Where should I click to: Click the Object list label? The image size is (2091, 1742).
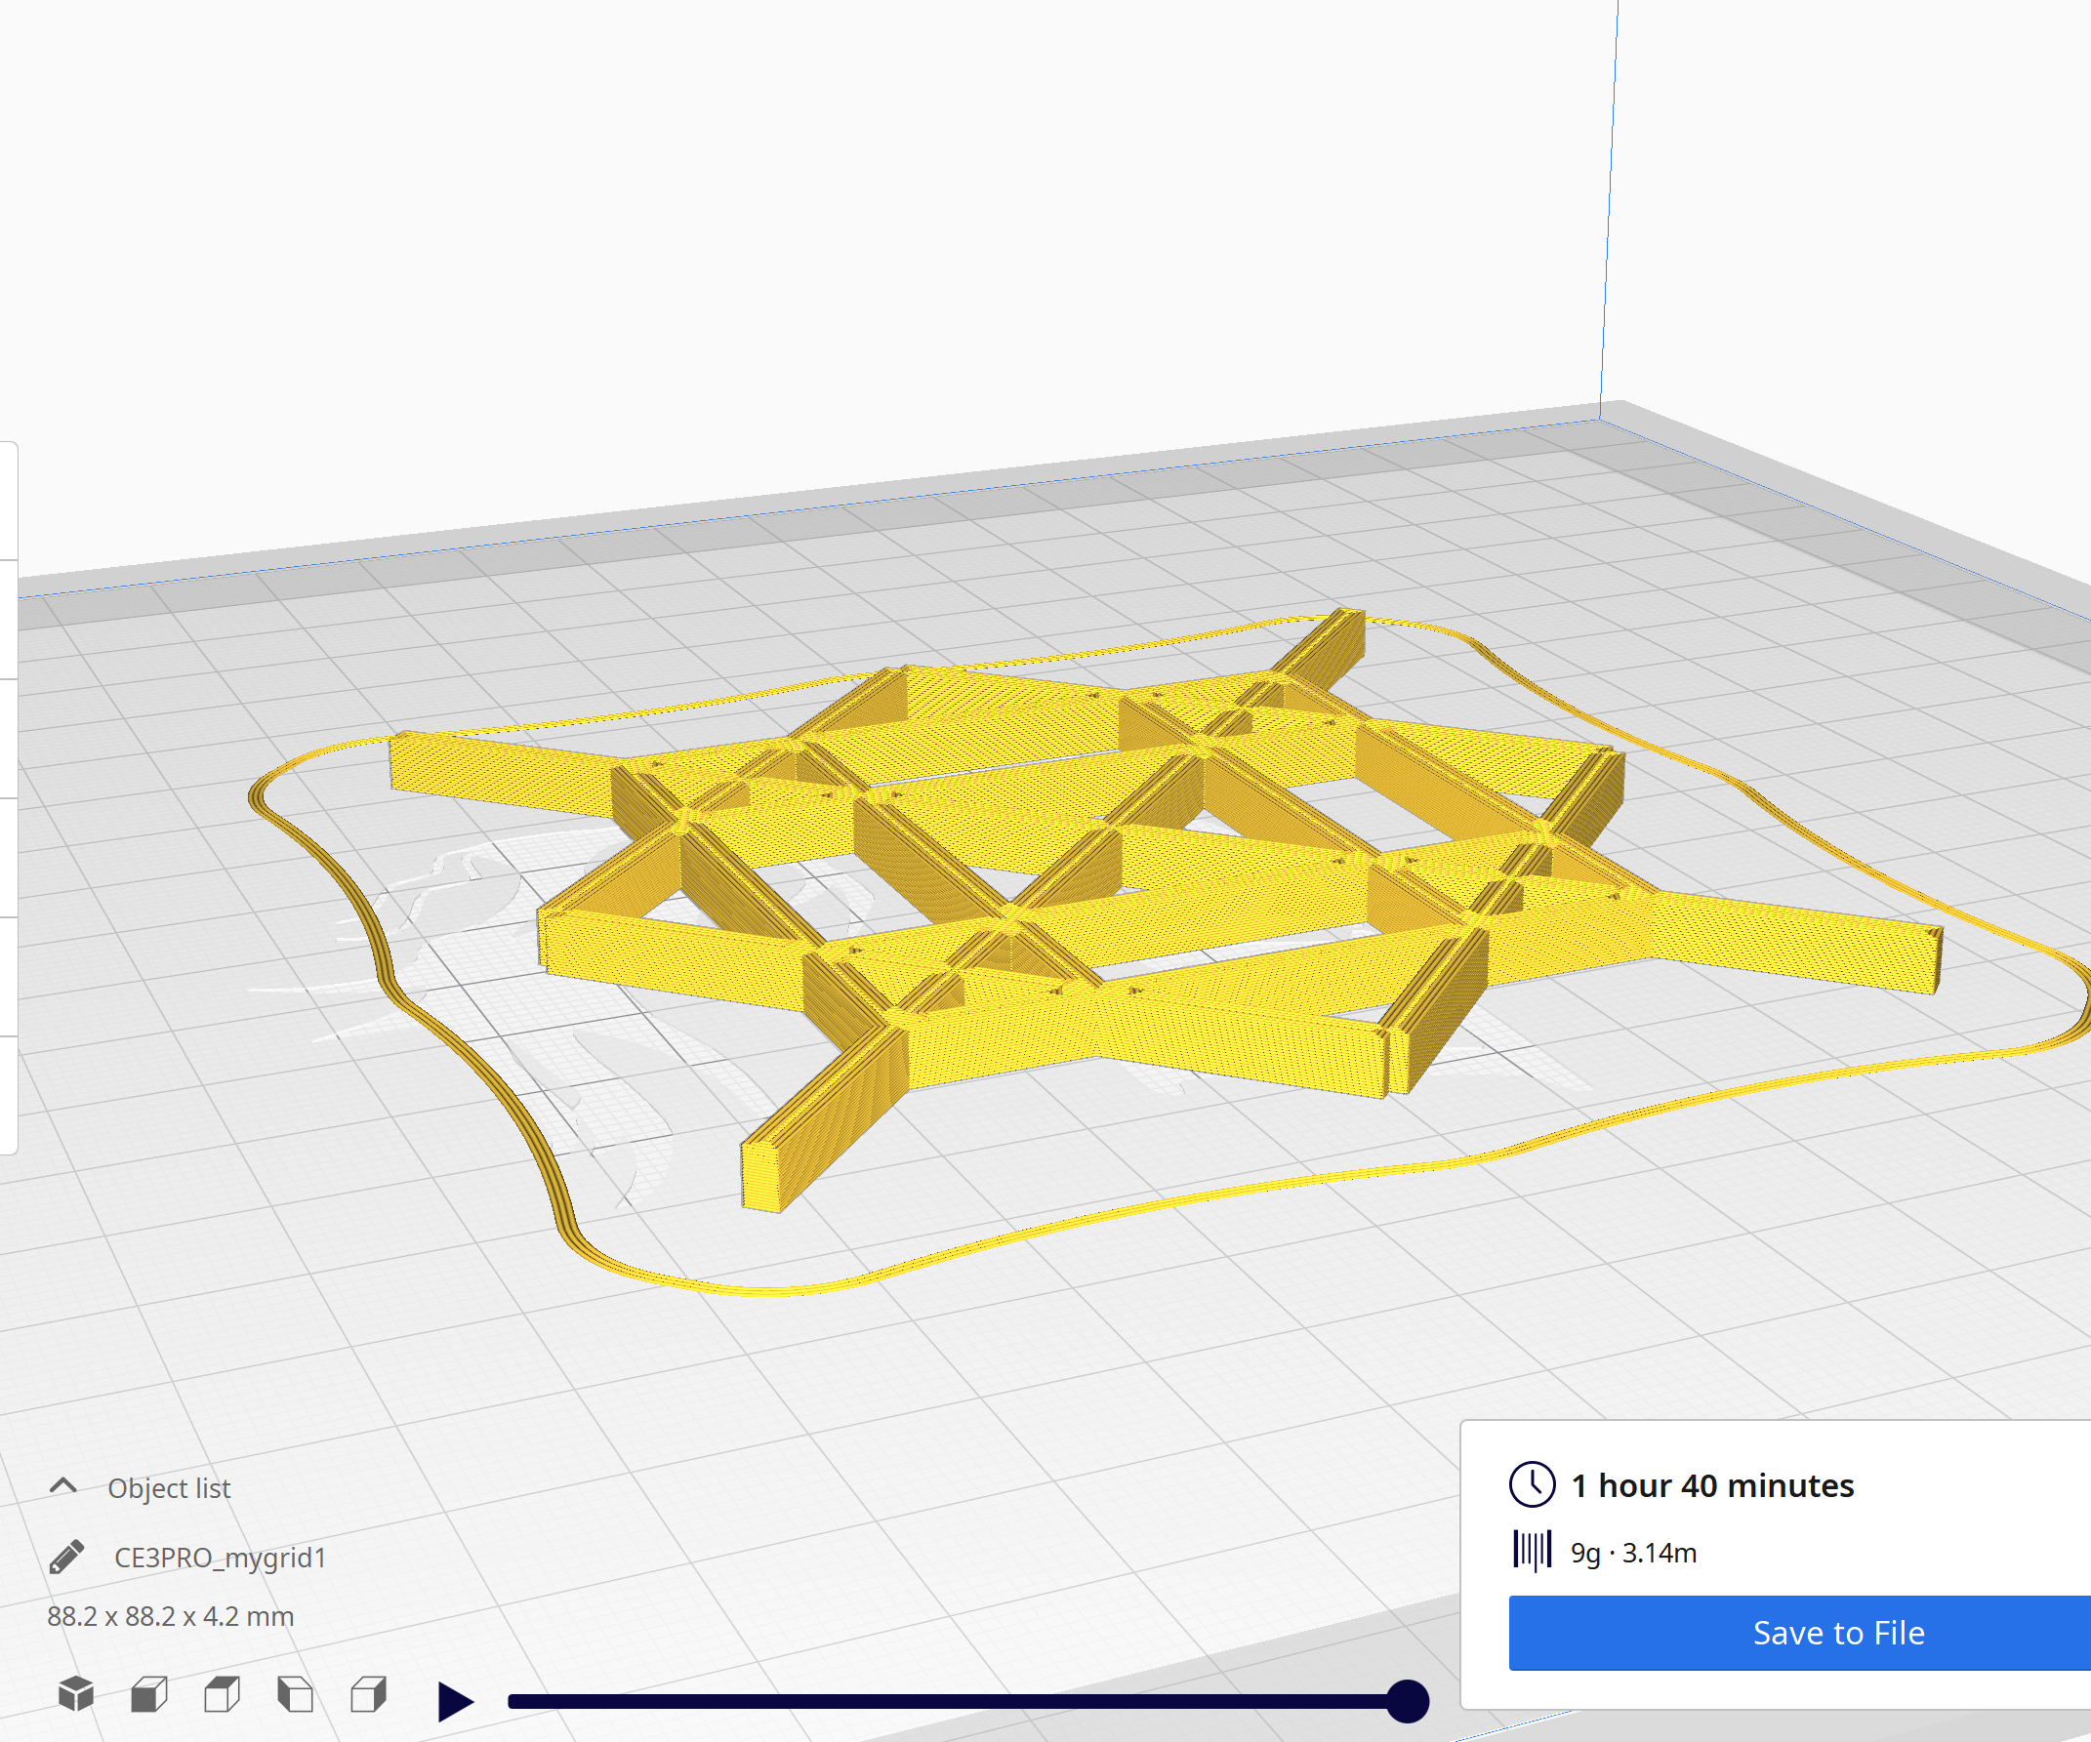169,1488
